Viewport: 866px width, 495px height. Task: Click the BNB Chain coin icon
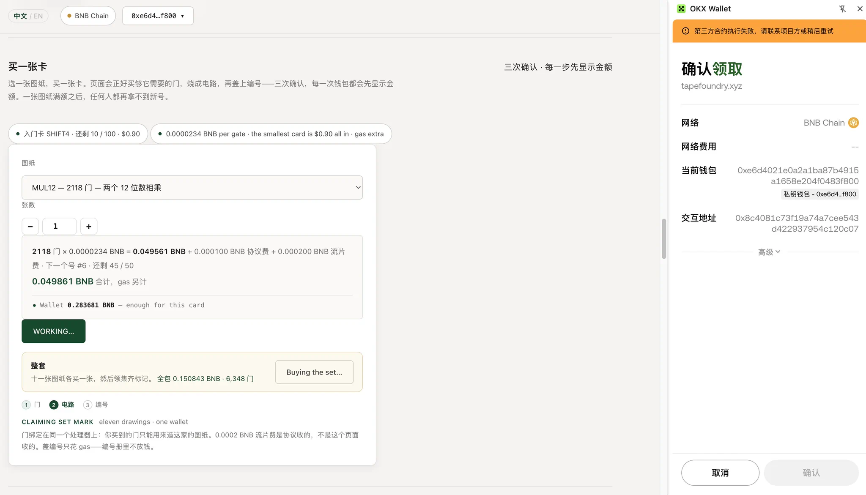pyautogui.click(x=853, y=123)
